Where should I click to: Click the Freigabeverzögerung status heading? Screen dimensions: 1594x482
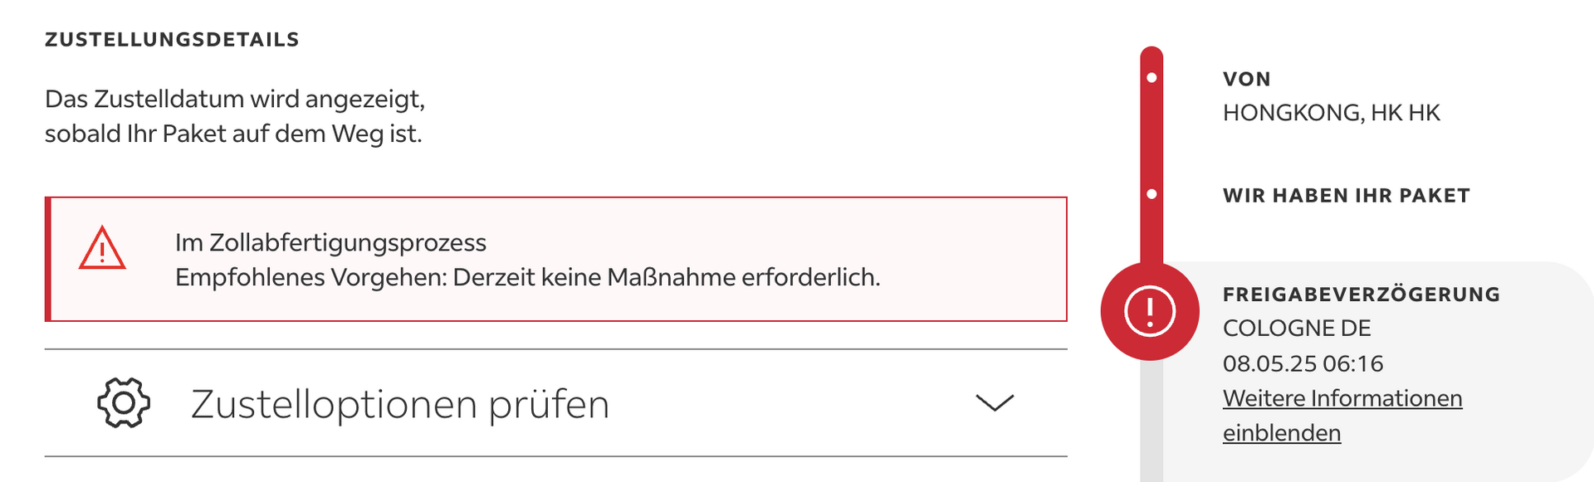coord(1361,295)
